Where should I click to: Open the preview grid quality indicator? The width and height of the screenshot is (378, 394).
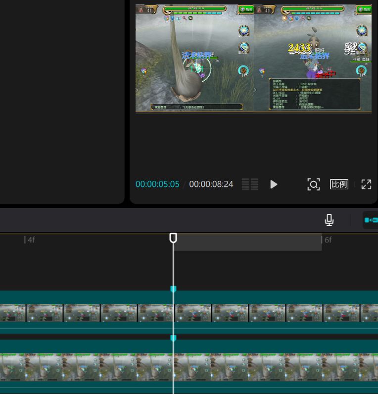(250, 184)
